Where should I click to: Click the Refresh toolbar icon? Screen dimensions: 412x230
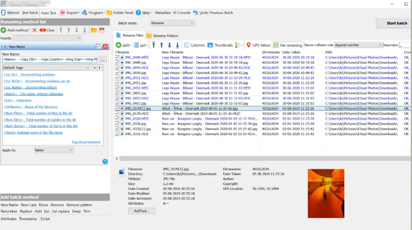click(4, 13)
